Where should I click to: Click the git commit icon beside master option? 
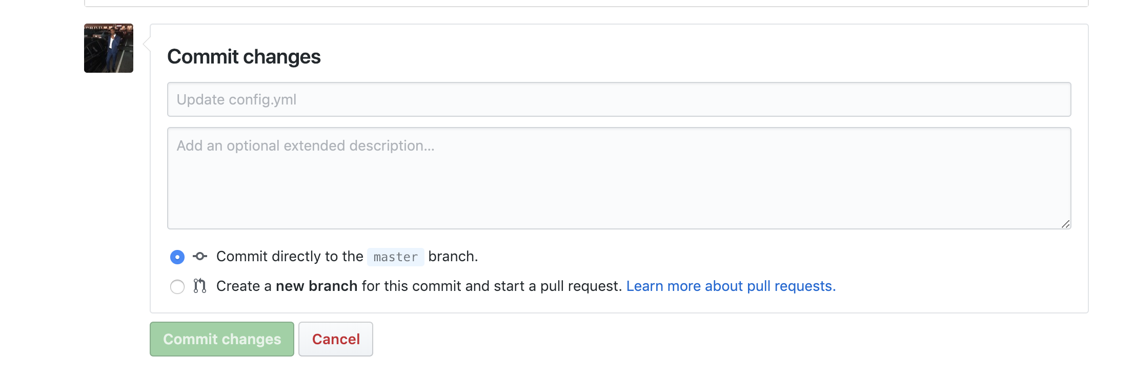(x=200, y=256)
